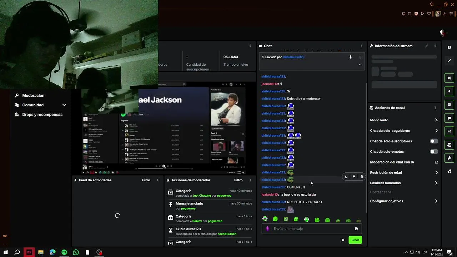
Task: Delete the hovered chat message
Action: click(x=362, y=177)
